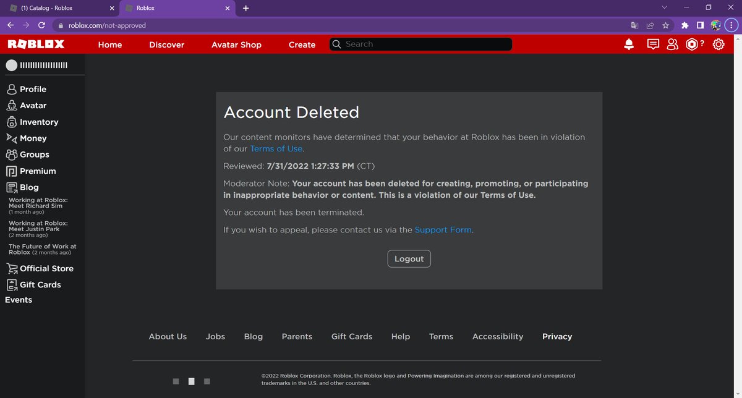Open the tab search chevron
The height and width of the screenshot is (398, 742).
tap(664, 8)
